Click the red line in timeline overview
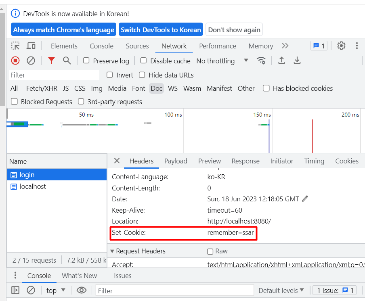The height and width of the screenshot is (301, 365). click(x=313, y=136)
